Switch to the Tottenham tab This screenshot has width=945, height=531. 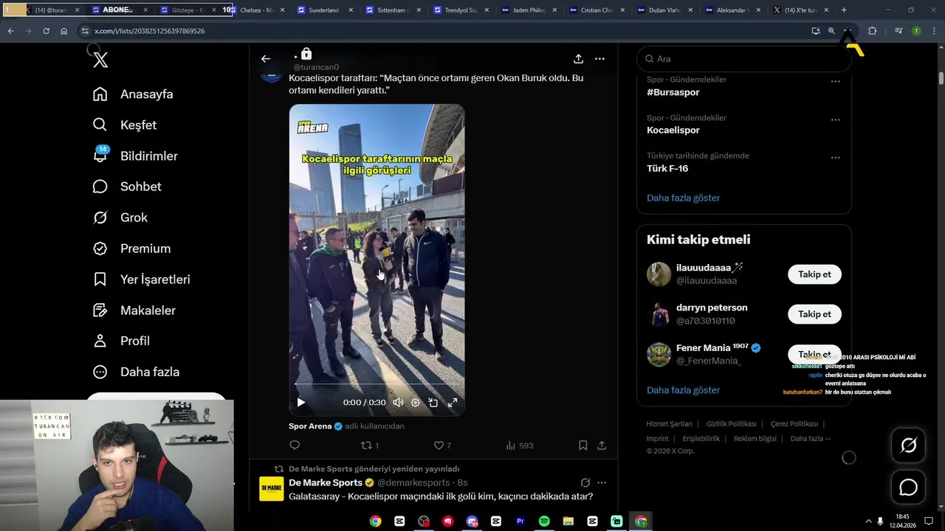click(x=393, y=10)
